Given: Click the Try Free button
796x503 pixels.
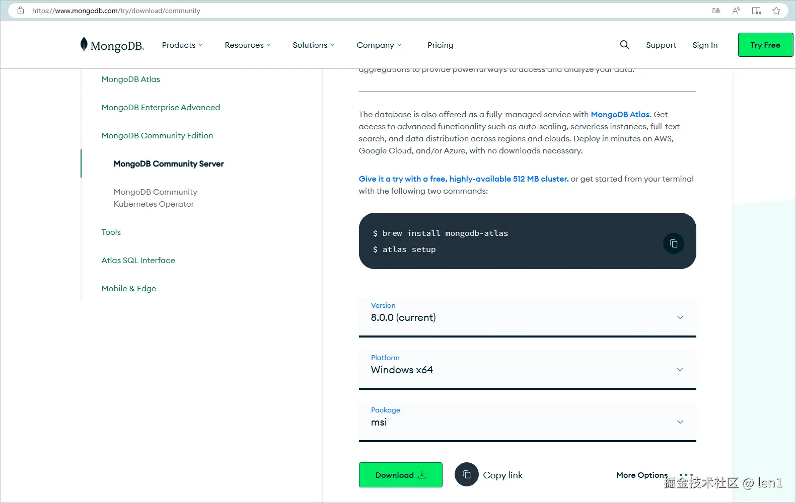Looking at the screenshot, I should (765, 45).
